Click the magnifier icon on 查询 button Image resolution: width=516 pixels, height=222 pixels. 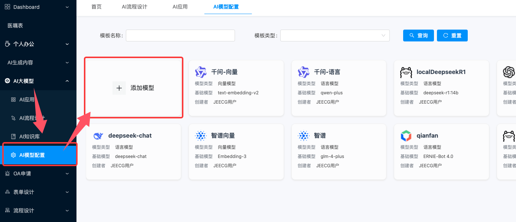point(412,36)
